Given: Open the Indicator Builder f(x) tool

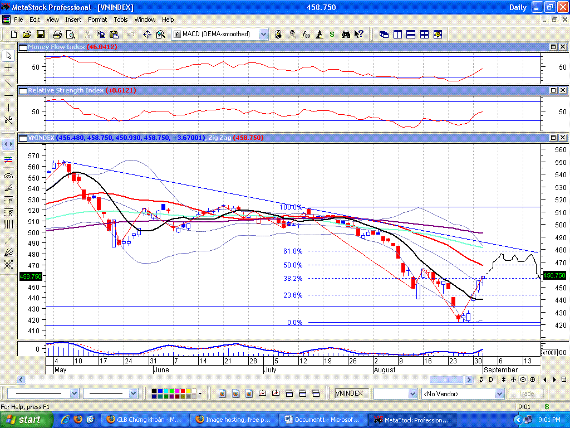Looking at the screenshot, I should 306,34.
